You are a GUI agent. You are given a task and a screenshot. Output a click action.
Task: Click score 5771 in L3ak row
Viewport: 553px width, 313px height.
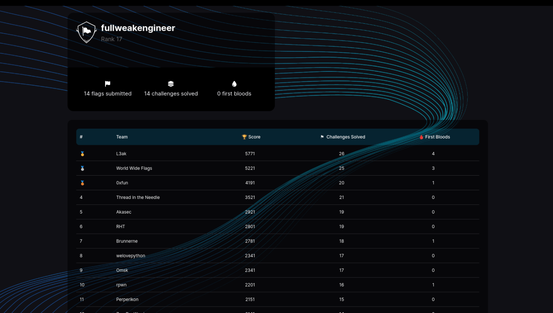[250, 154]
